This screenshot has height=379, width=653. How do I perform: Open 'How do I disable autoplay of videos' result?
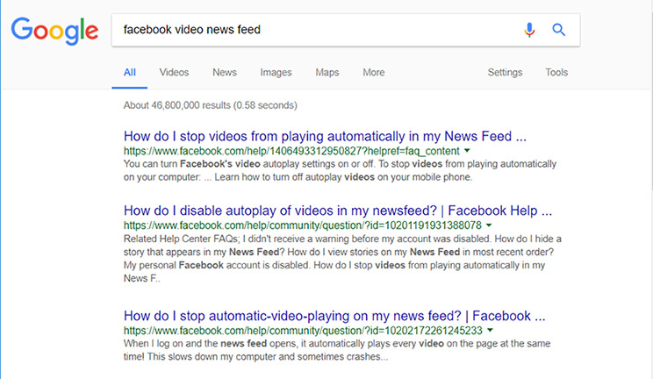pos(338,211)
